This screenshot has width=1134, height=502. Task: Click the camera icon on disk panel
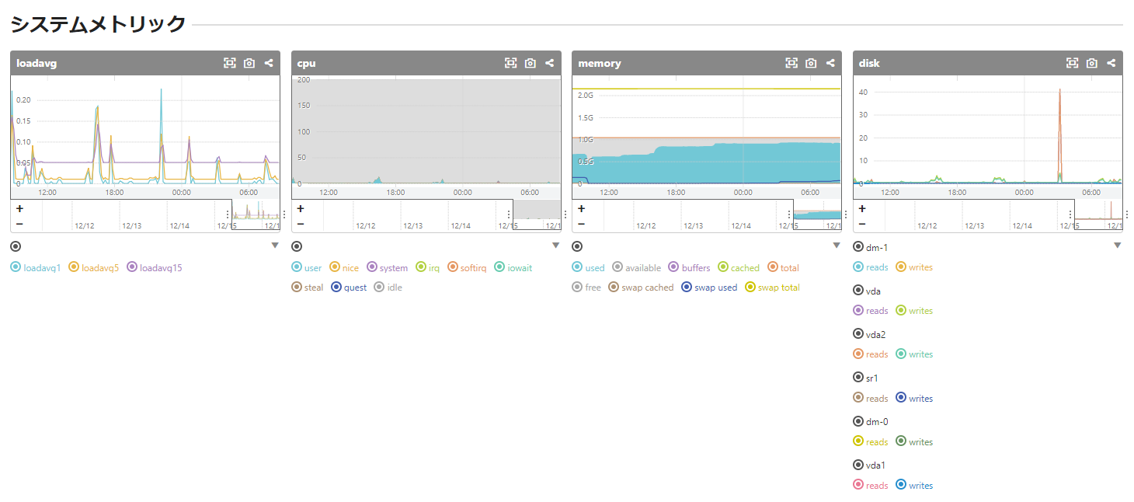1092,63
